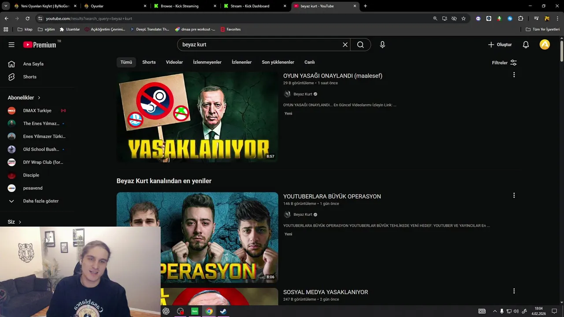564x317 pixels.
Task: Click the Chrome taskbar icon
Action: coord(209,311)
